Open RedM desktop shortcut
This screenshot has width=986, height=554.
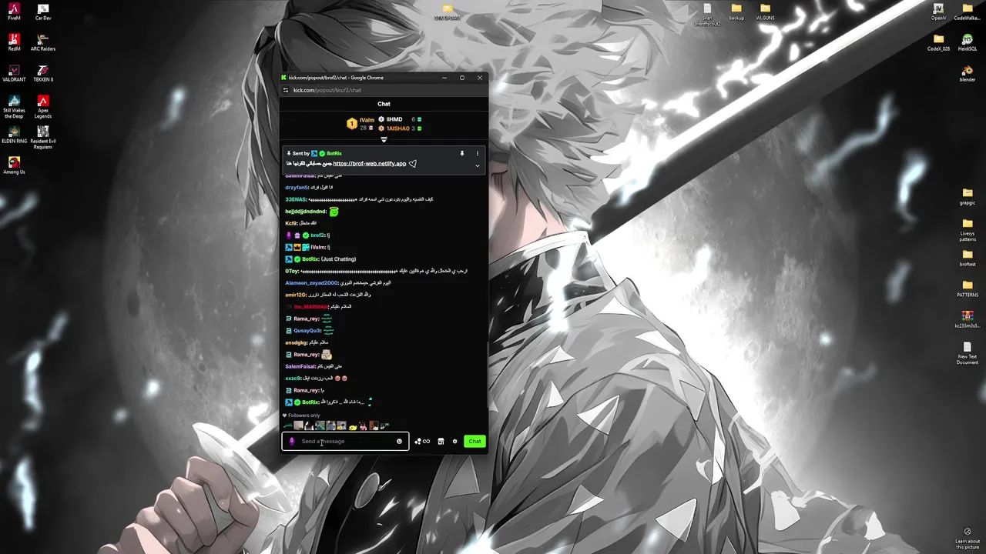click(14, 42)
